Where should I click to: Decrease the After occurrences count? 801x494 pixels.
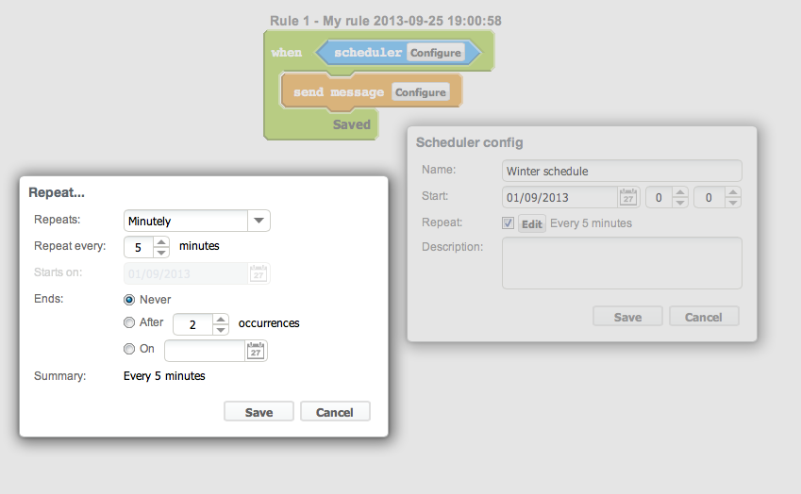click(x=221, y=330)
